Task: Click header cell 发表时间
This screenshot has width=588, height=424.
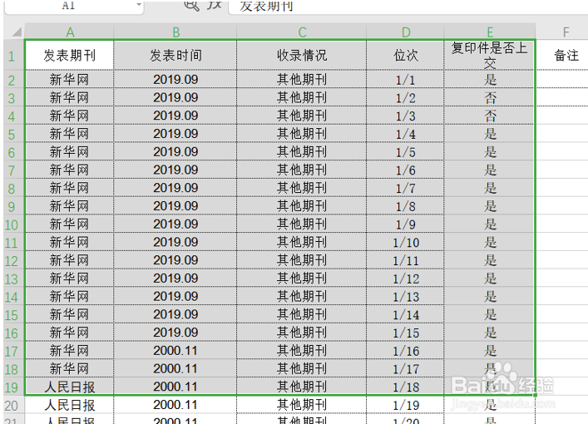Action: [x=175, y=55]
